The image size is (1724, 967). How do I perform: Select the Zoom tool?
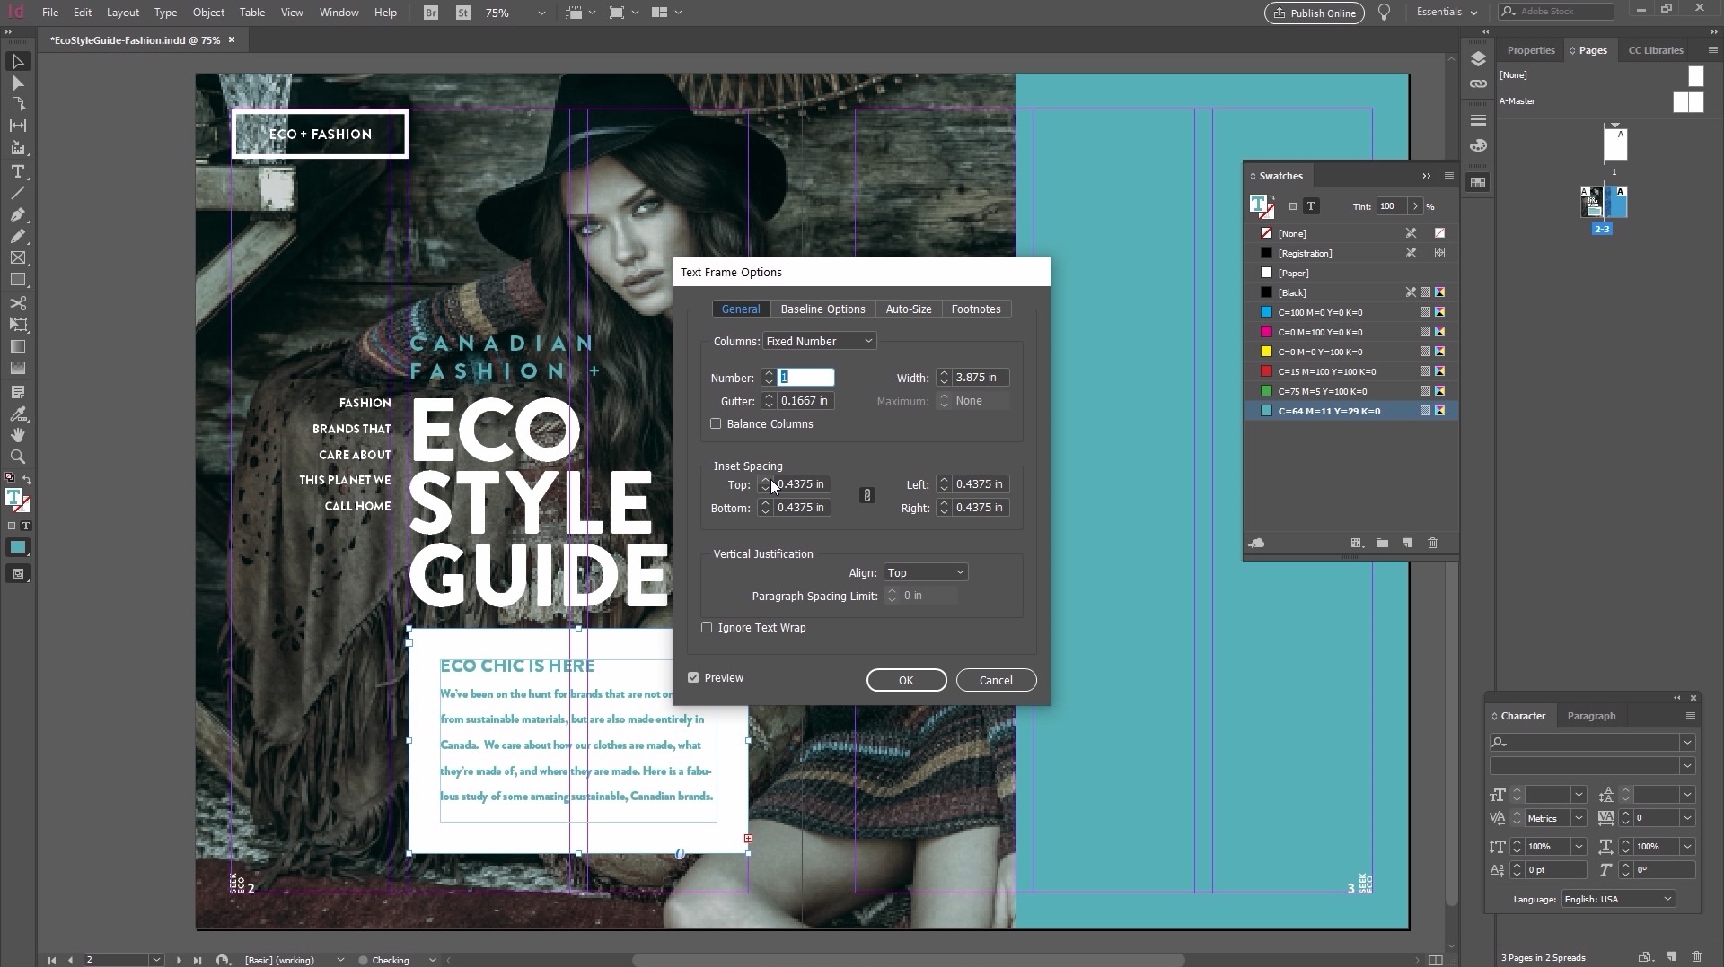tap(18, 457)
